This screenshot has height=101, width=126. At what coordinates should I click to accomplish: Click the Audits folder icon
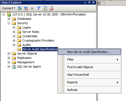pyautogui.click(x=19, y=45)
